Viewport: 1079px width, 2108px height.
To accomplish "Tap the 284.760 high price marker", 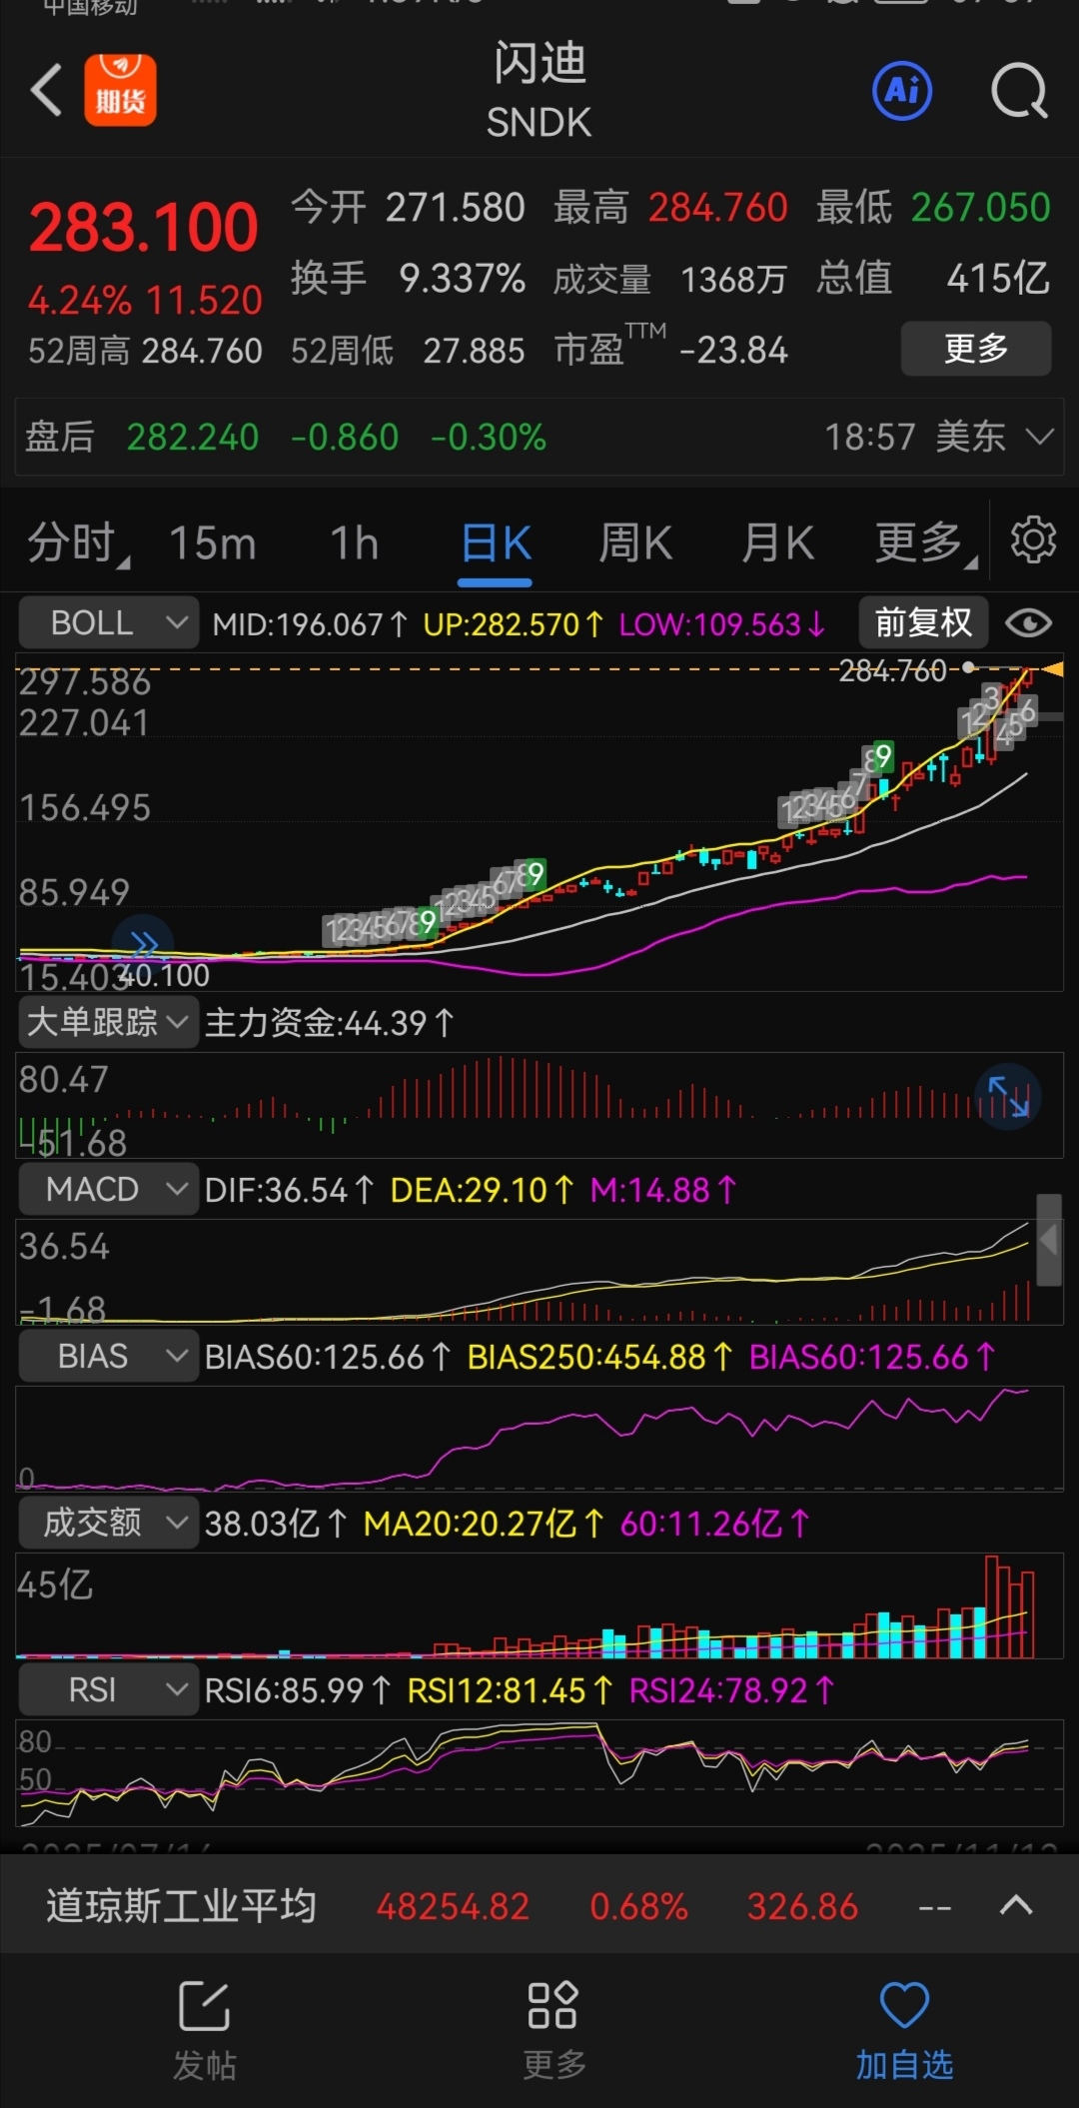I will click(x=892, y=670).
